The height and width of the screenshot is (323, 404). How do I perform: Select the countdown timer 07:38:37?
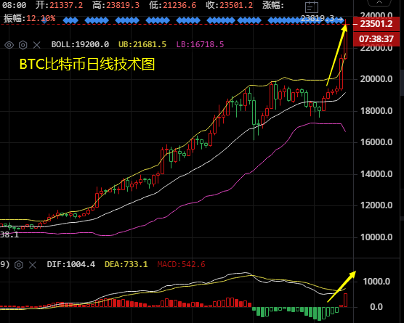(x=376, y=39)
